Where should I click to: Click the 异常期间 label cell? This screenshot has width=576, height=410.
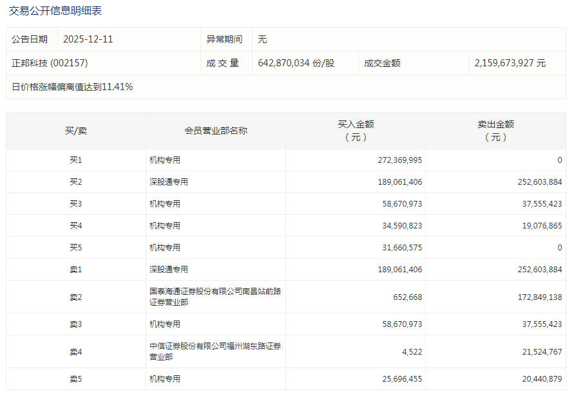tap(224, 39)
